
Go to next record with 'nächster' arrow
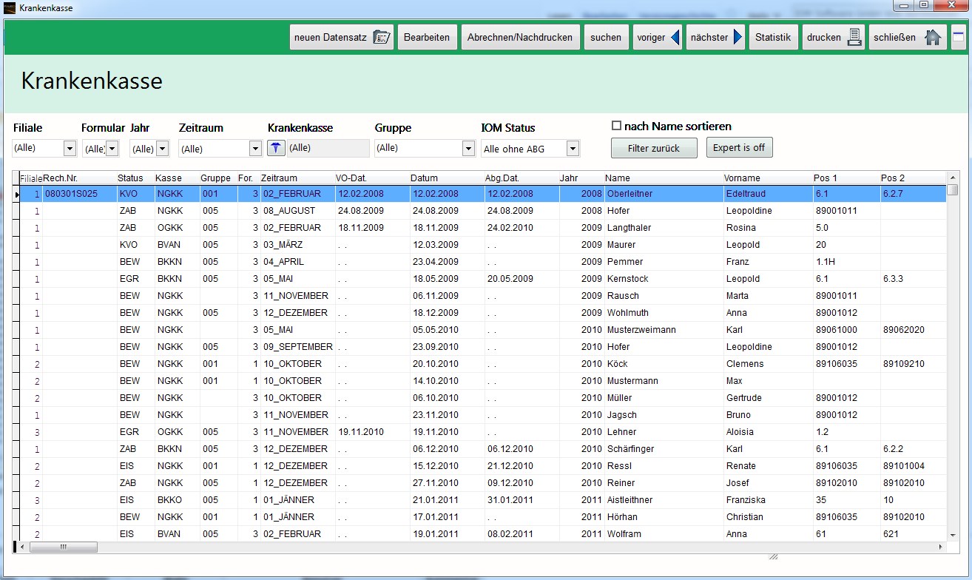pos(738,38)
